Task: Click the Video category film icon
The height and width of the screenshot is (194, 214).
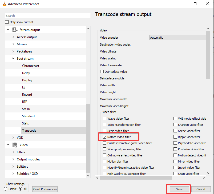Action: pos(15,145)
